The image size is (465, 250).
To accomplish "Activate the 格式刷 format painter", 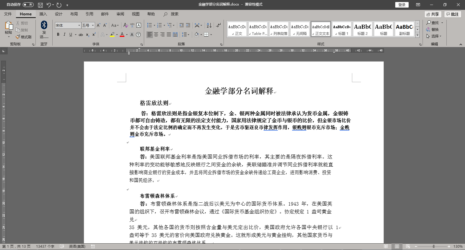I will [x=24, y=37].
